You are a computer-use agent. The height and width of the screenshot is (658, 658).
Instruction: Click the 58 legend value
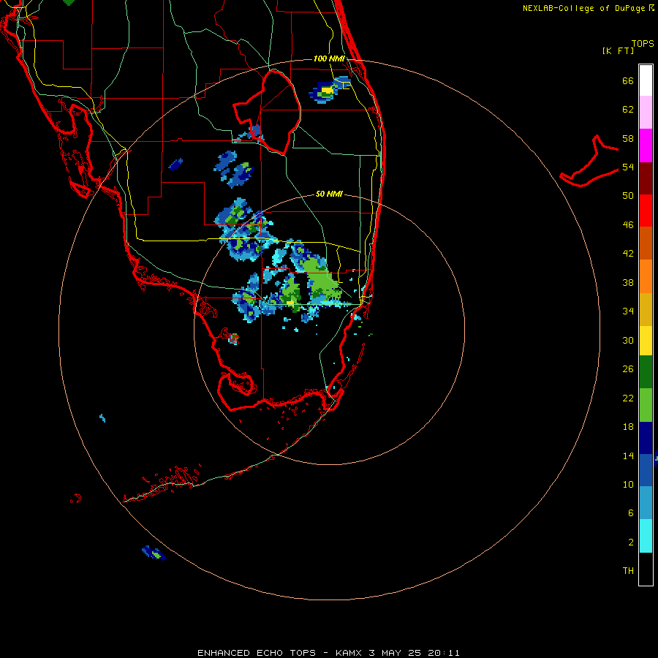pos(628,138)
